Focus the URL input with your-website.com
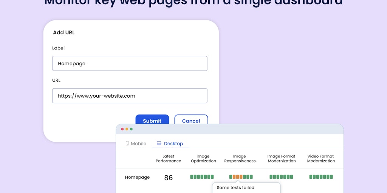This screenshot has height=193, width=387. point(130,96)
